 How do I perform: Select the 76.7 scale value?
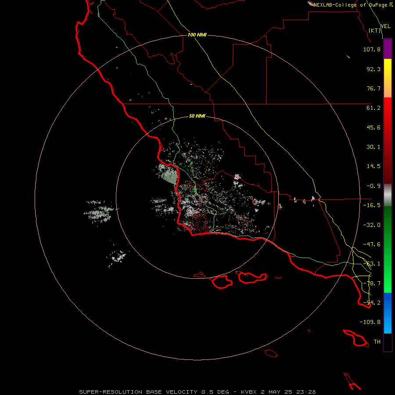tap(373, 88)
